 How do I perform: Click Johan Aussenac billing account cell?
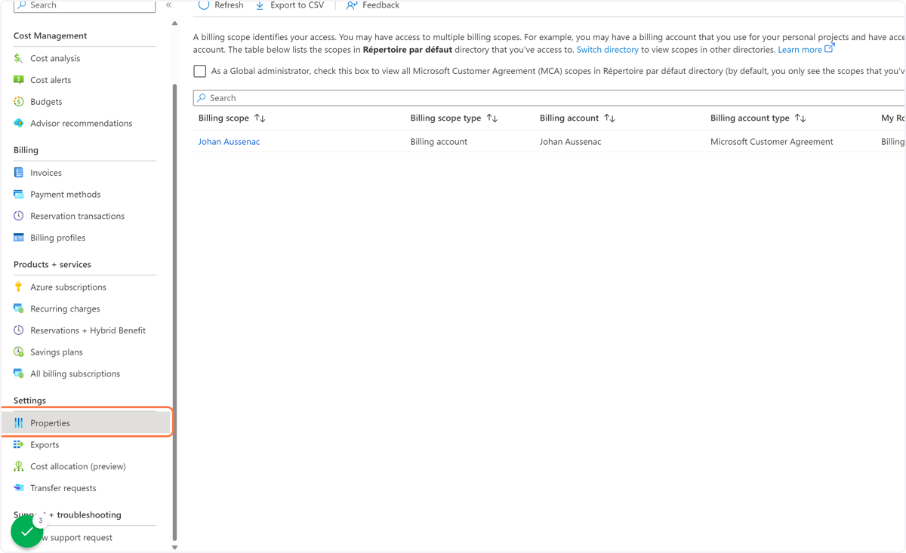(571, 142)
